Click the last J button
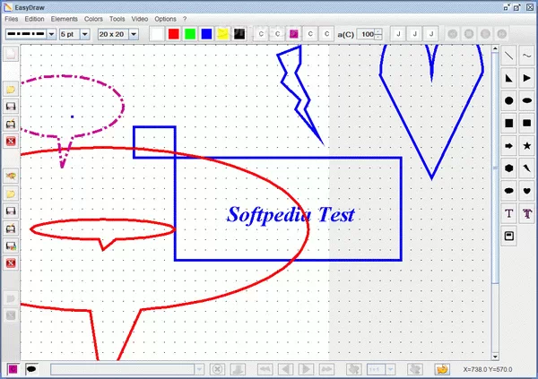This screenshot has height=379, width=538. [x=431, y=34]
